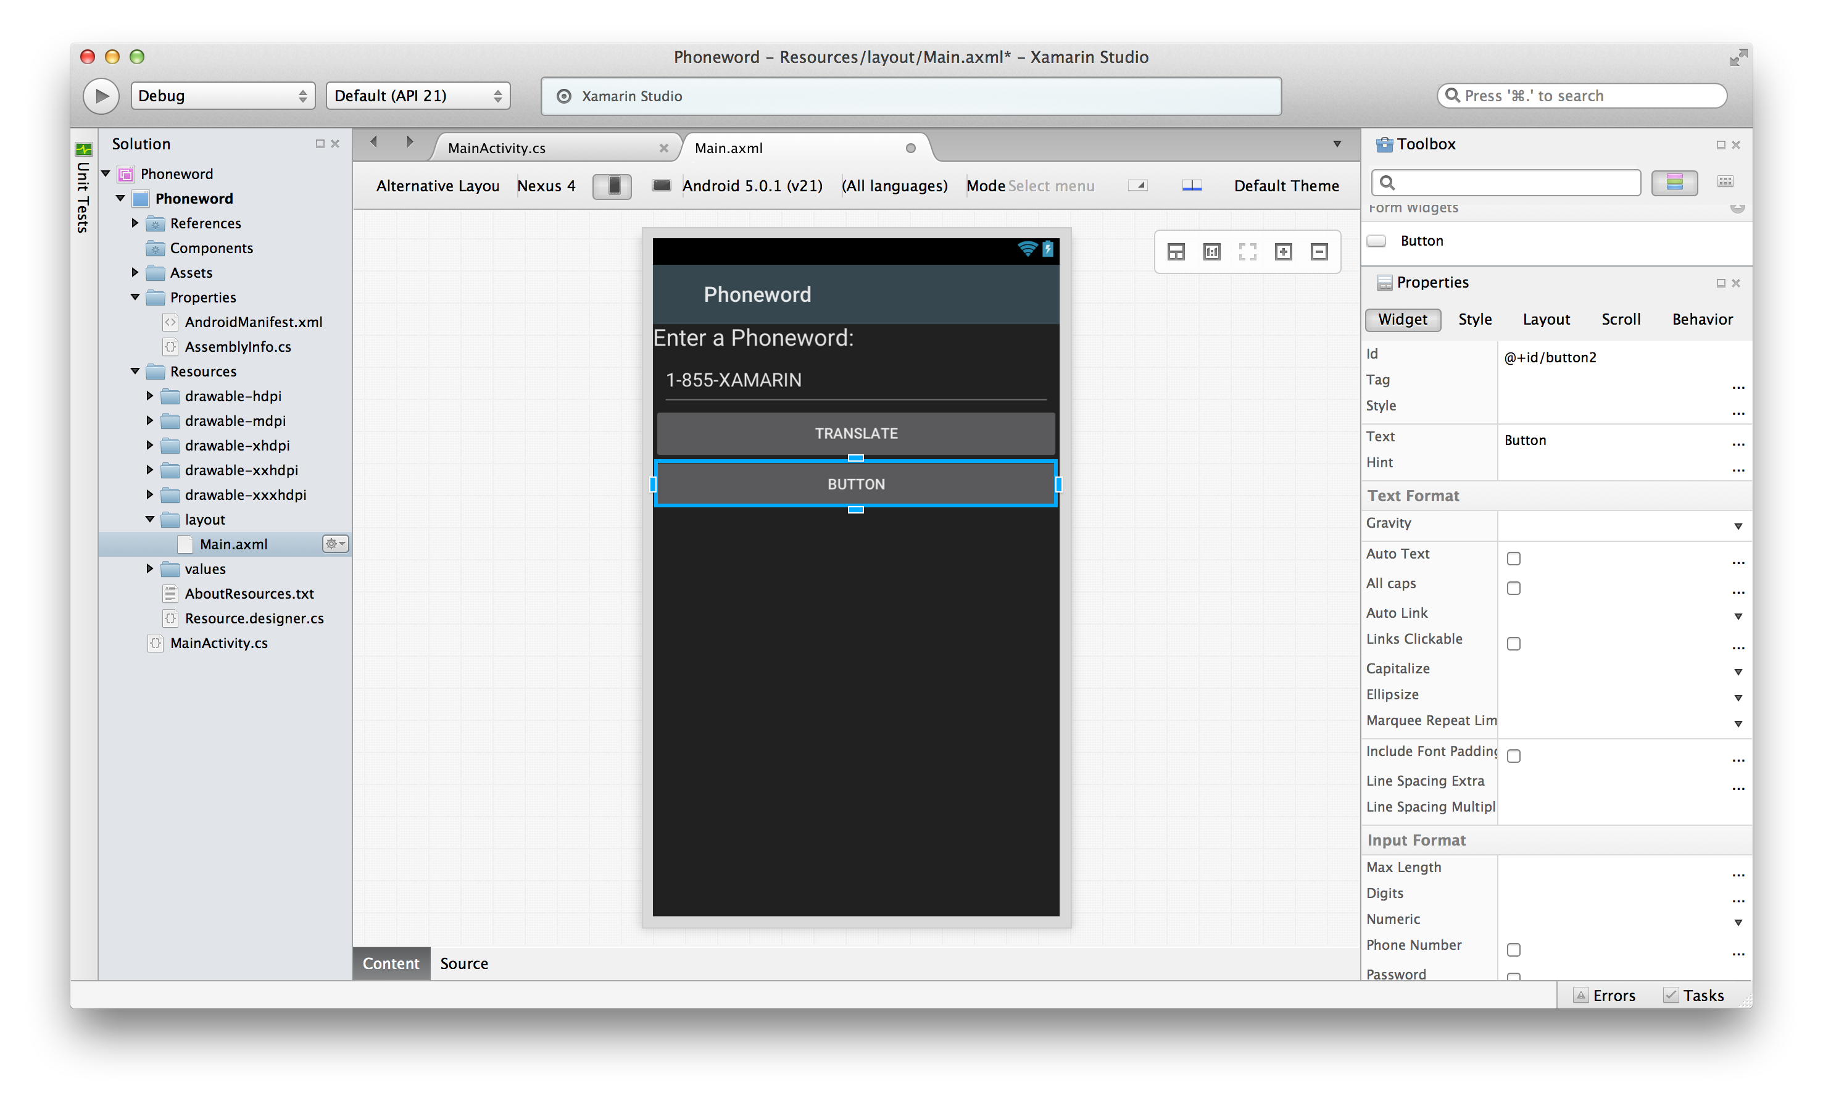Image resolution: width=1823 pixels, height=1106 pixels.
Task: Click the zoom out minus icon
Action: tap(1318, 252)
